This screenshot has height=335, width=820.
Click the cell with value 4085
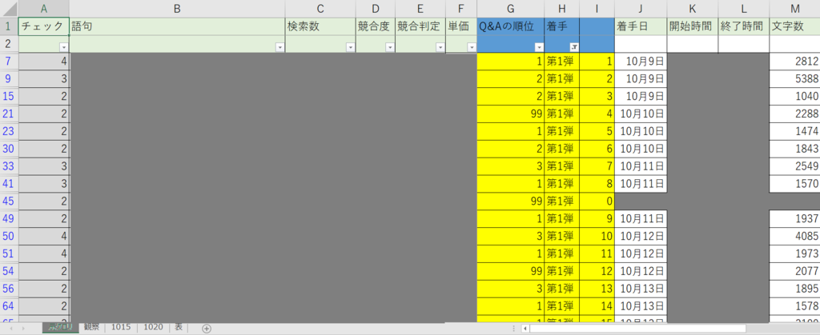[x=794, y=236]
